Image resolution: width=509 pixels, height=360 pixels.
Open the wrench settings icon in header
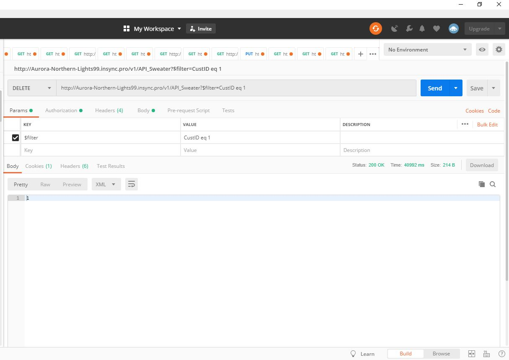point(409,28)
